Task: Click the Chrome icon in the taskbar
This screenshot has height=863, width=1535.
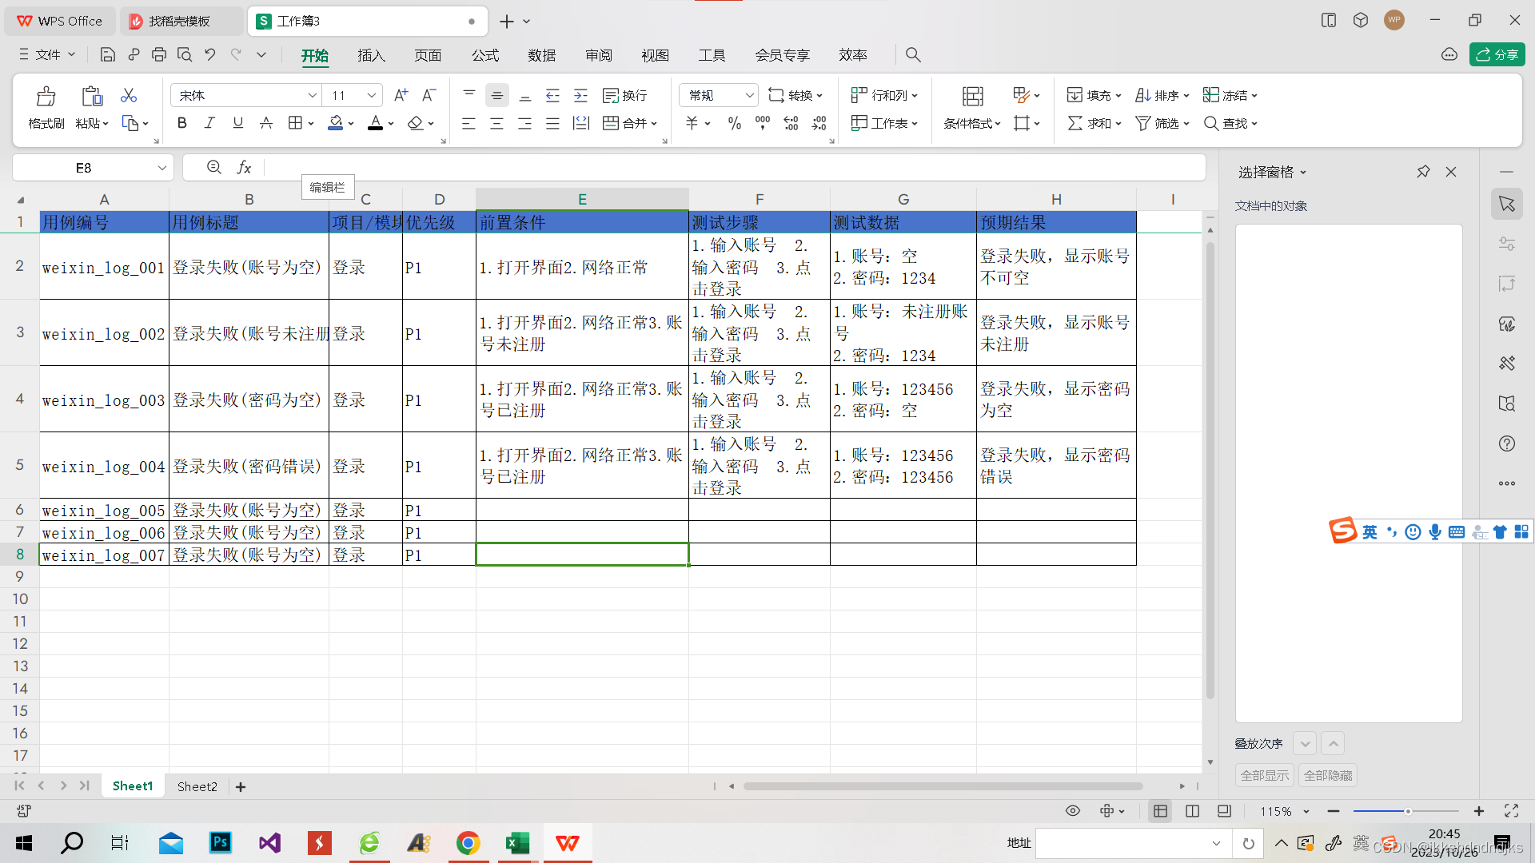Action: pos(468,843)
